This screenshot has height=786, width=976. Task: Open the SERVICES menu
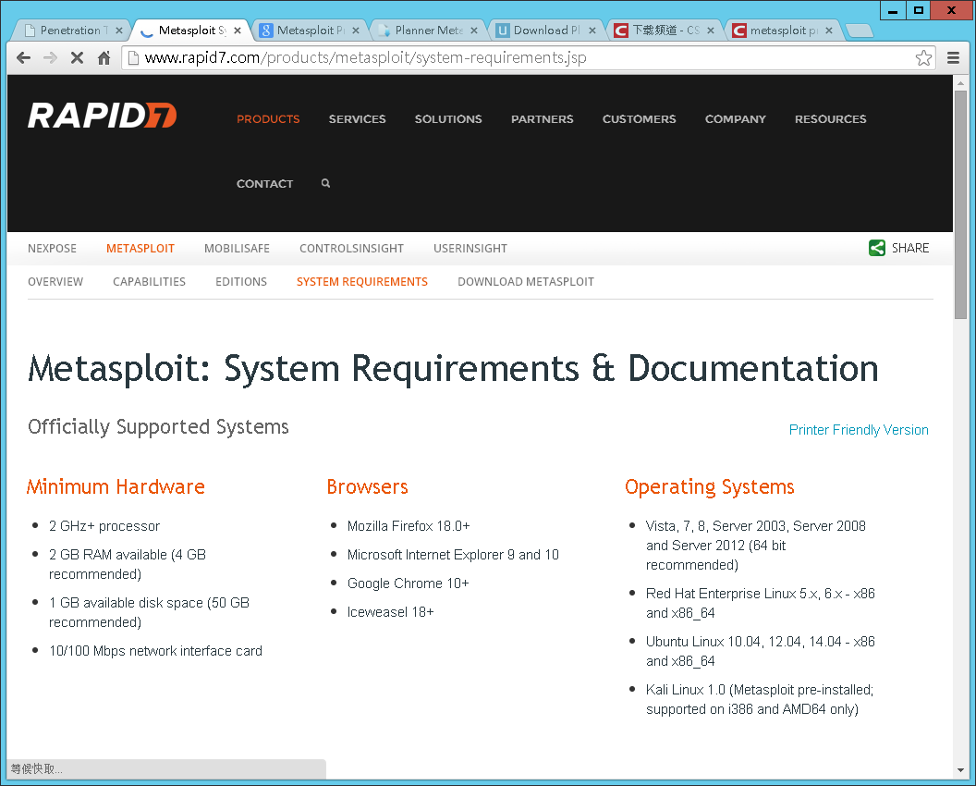[x=358, y=119]
